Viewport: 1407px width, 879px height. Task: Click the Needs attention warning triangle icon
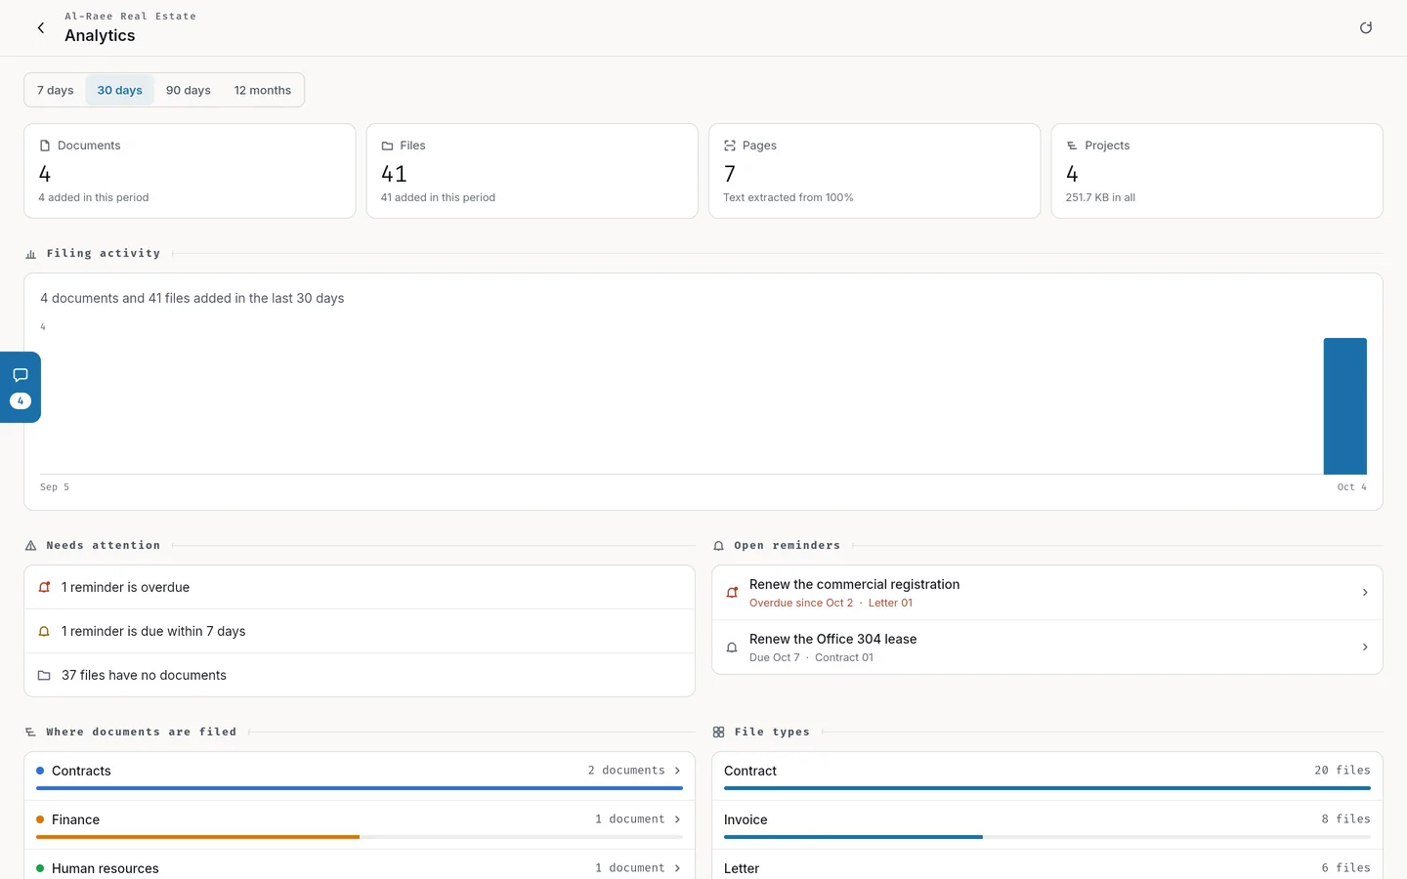point(30,546)
